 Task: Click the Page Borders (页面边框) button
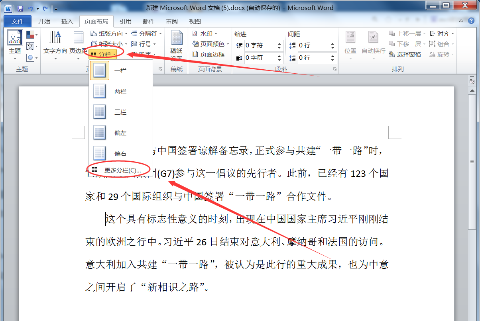208,55
